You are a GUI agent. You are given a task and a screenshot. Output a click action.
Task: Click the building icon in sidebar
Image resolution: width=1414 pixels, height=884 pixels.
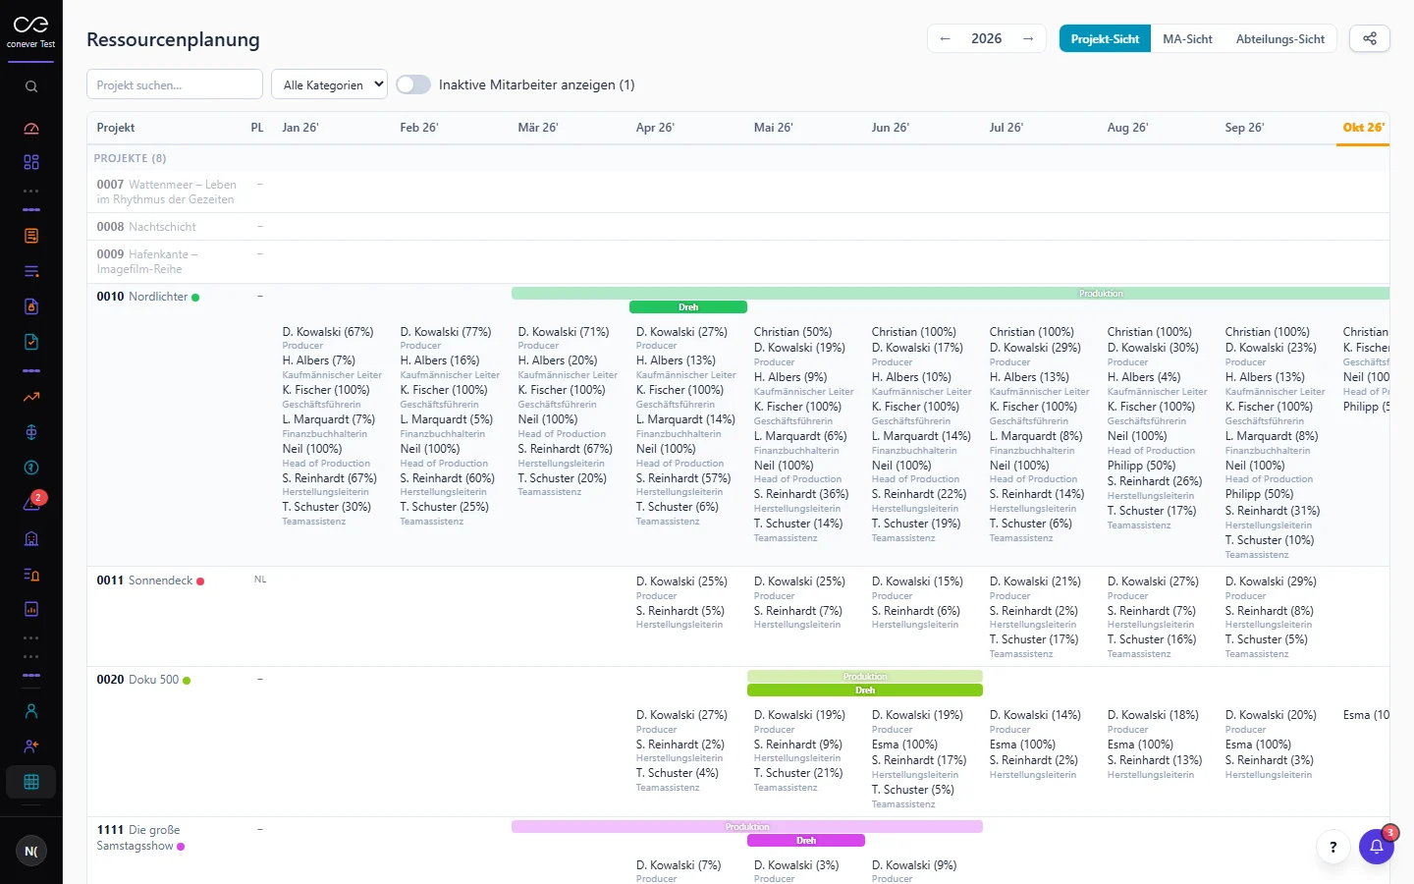point(31,538)
